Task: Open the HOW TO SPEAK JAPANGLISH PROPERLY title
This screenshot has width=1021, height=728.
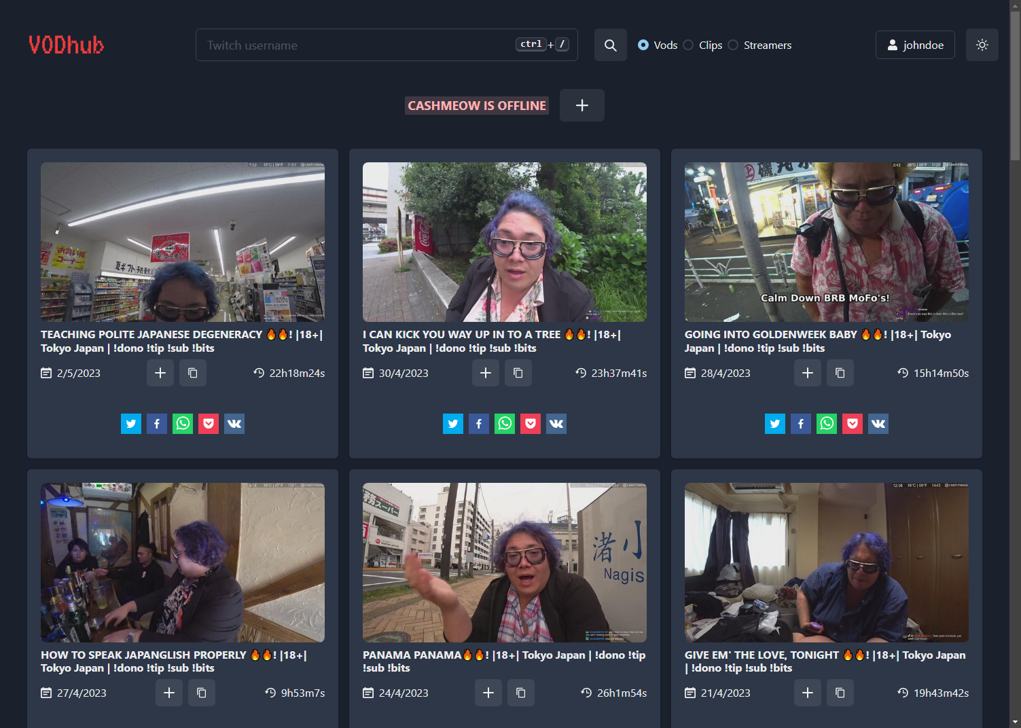Action: 174,661
